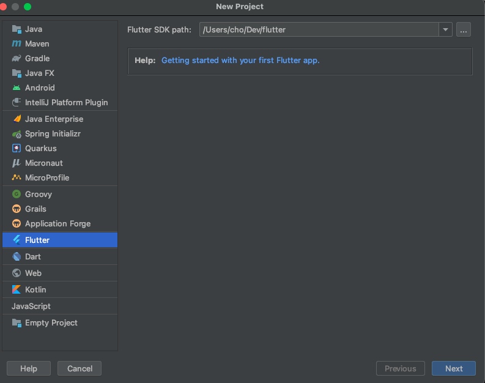Select MicroProfile label
This screenshot has height=383, width=485.
(47, 177)
